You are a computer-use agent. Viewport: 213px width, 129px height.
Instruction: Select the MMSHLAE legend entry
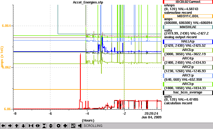(x=188, y=27)
